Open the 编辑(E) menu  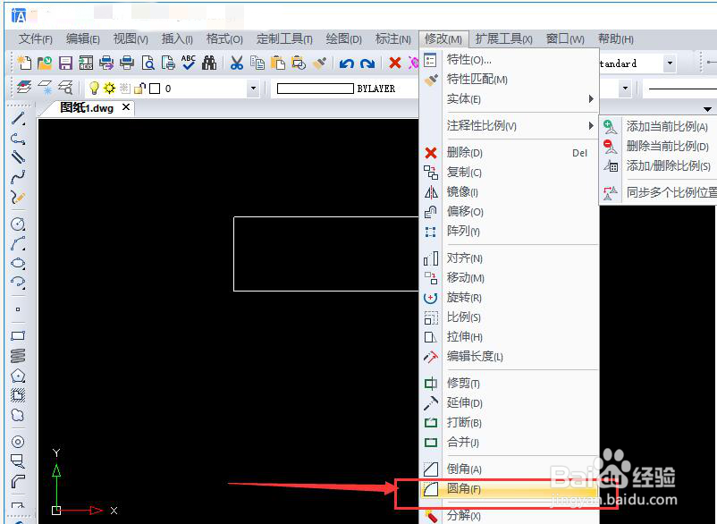83,39
